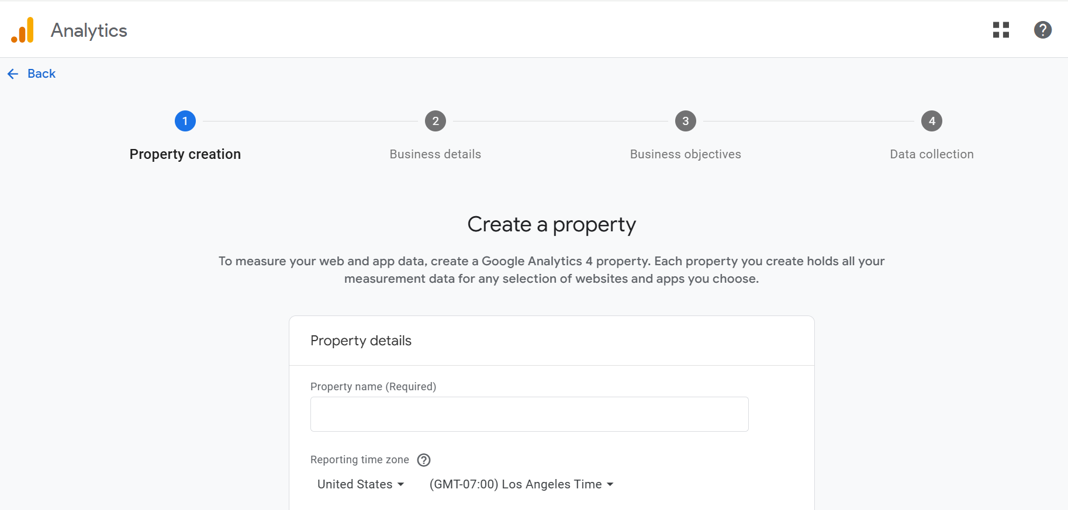The image size is (1068, 510).
Task: Focus the Property name input field
Action: point(529,414)
